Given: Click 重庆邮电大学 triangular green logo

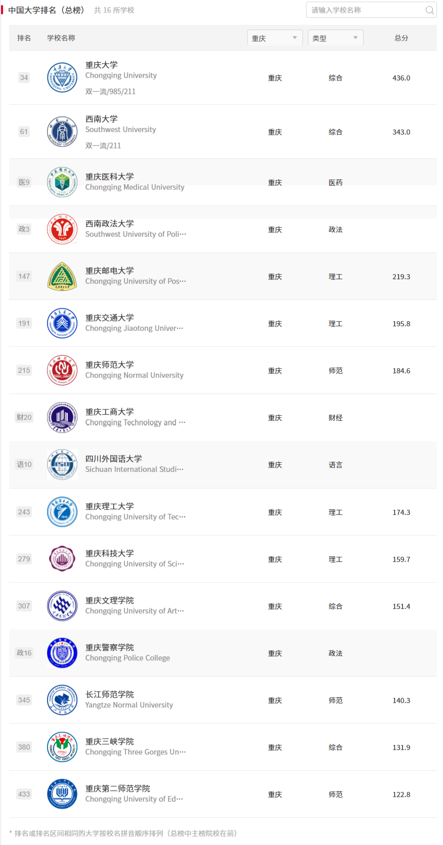Looking at the screenshot, I should click(x=62, y=276).
